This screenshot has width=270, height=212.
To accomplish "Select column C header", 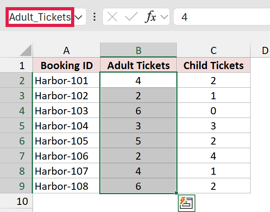I will [x=214, y=50].
